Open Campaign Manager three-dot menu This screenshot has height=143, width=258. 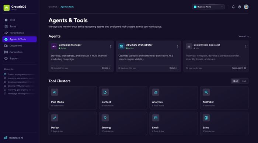tap(110, 46)
